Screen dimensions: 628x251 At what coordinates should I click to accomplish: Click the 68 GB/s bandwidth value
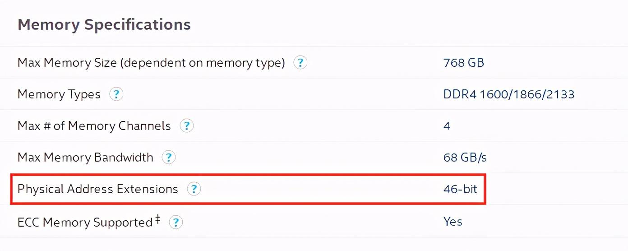(465, 158)
